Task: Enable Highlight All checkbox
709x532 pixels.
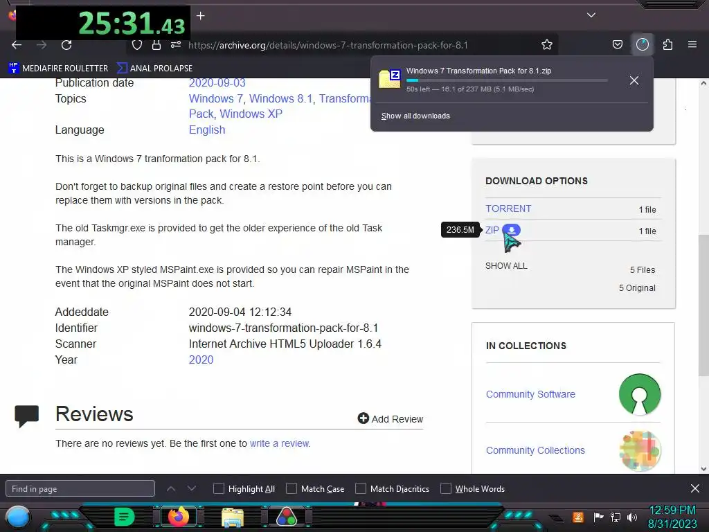Action: coord(218,488)
